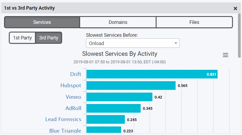Click the panel's vertical scrollbar thumb
Viewport: 242px width, 135px height.
[x=239, y=35]
